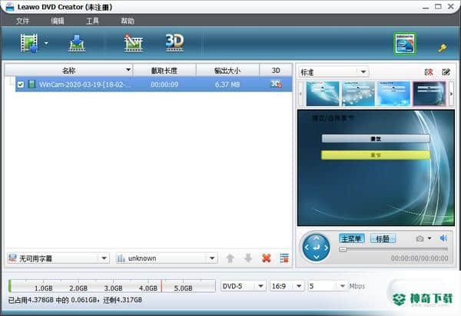Click the red X delete icon
Viewport: 461px width, 316px height.
point(266,258)
